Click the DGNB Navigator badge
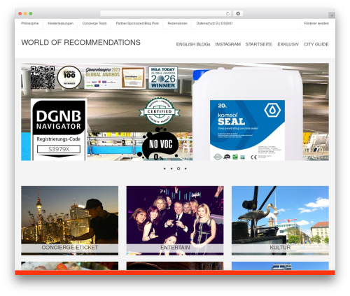 pyautogui.click(x=59, y=129)
